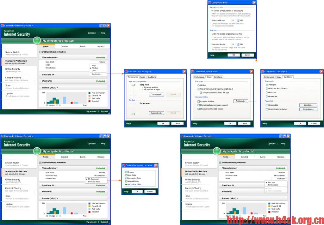Close the Customize protected area dialog
Screen dimensions: 324x225
pos(156,165)
